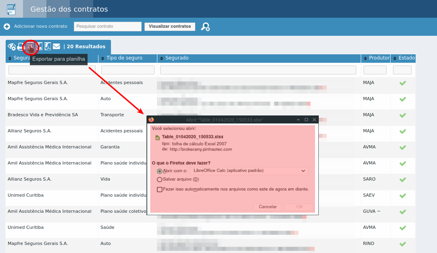Close the Abrir file dialog
Viewport: 437px width, 253px height.
(314, 119)
